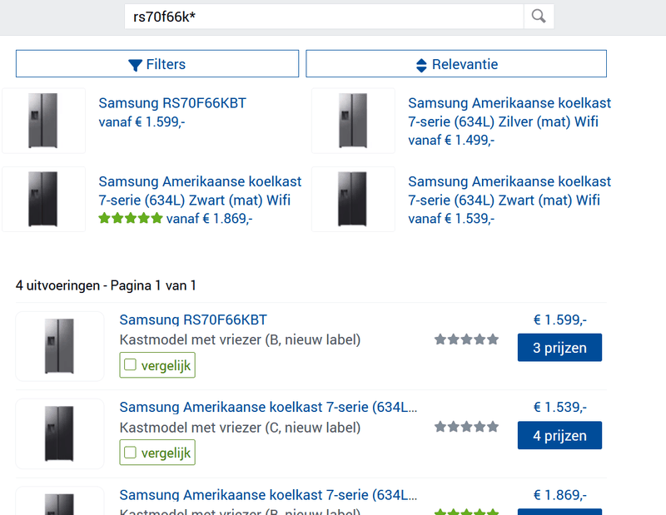666x515 pixels.
Task: Click the grid black fridge thumbnail priced €1.539
Action: tap(353, 199)
